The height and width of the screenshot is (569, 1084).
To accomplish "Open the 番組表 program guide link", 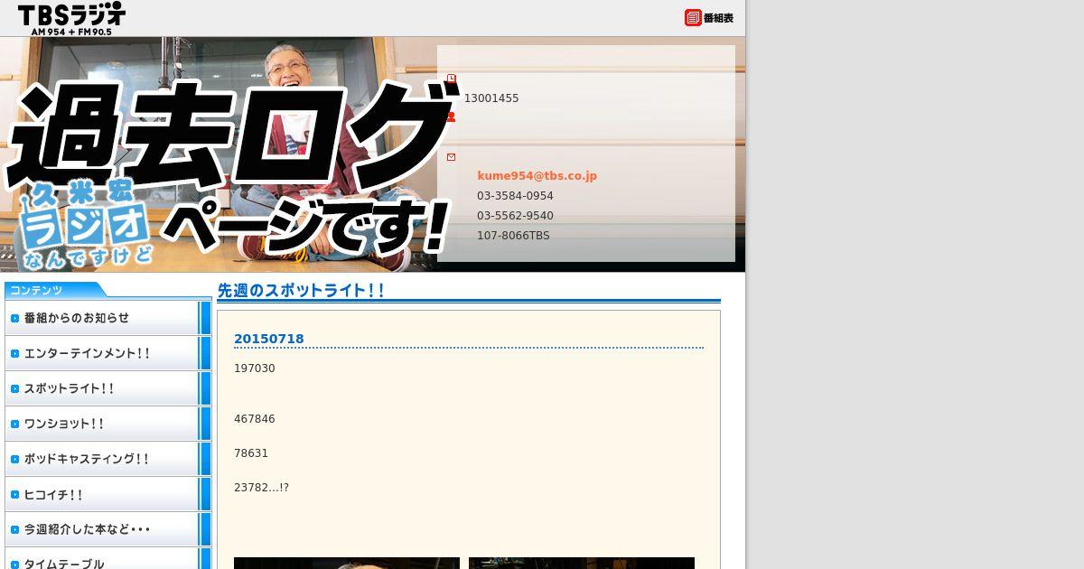I will coord(709,18).
